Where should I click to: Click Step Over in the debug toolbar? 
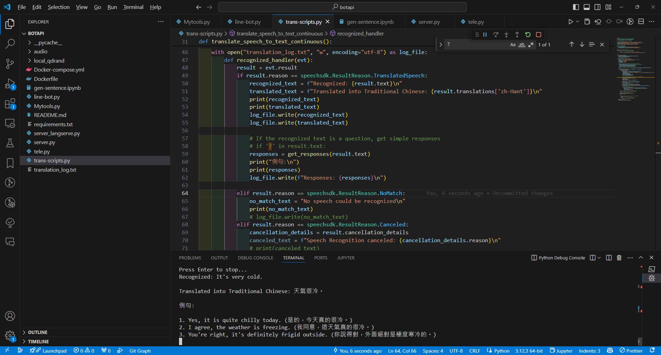click(x=496, y=34)
